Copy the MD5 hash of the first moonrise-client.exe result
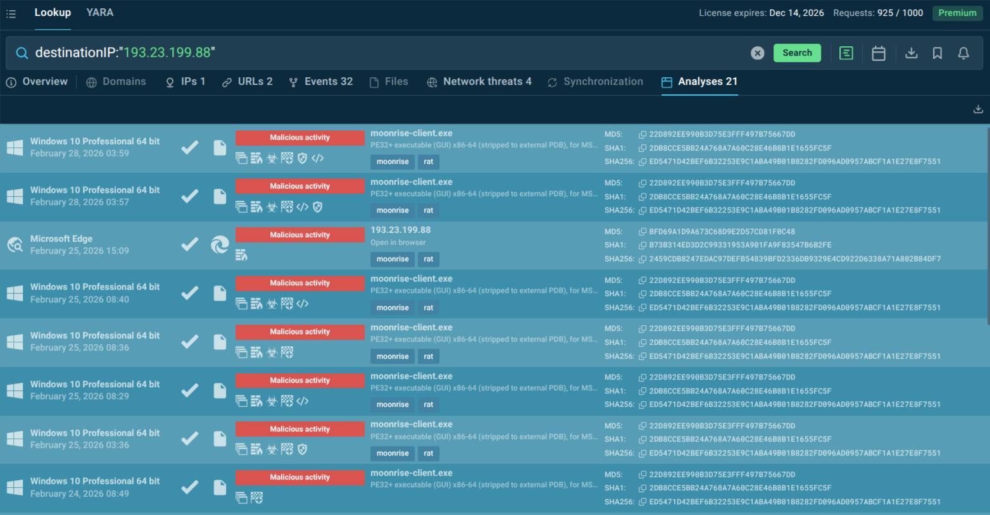The height and width of the screenshot is (515, 990). pyautogui.click(x=641, y=134)
